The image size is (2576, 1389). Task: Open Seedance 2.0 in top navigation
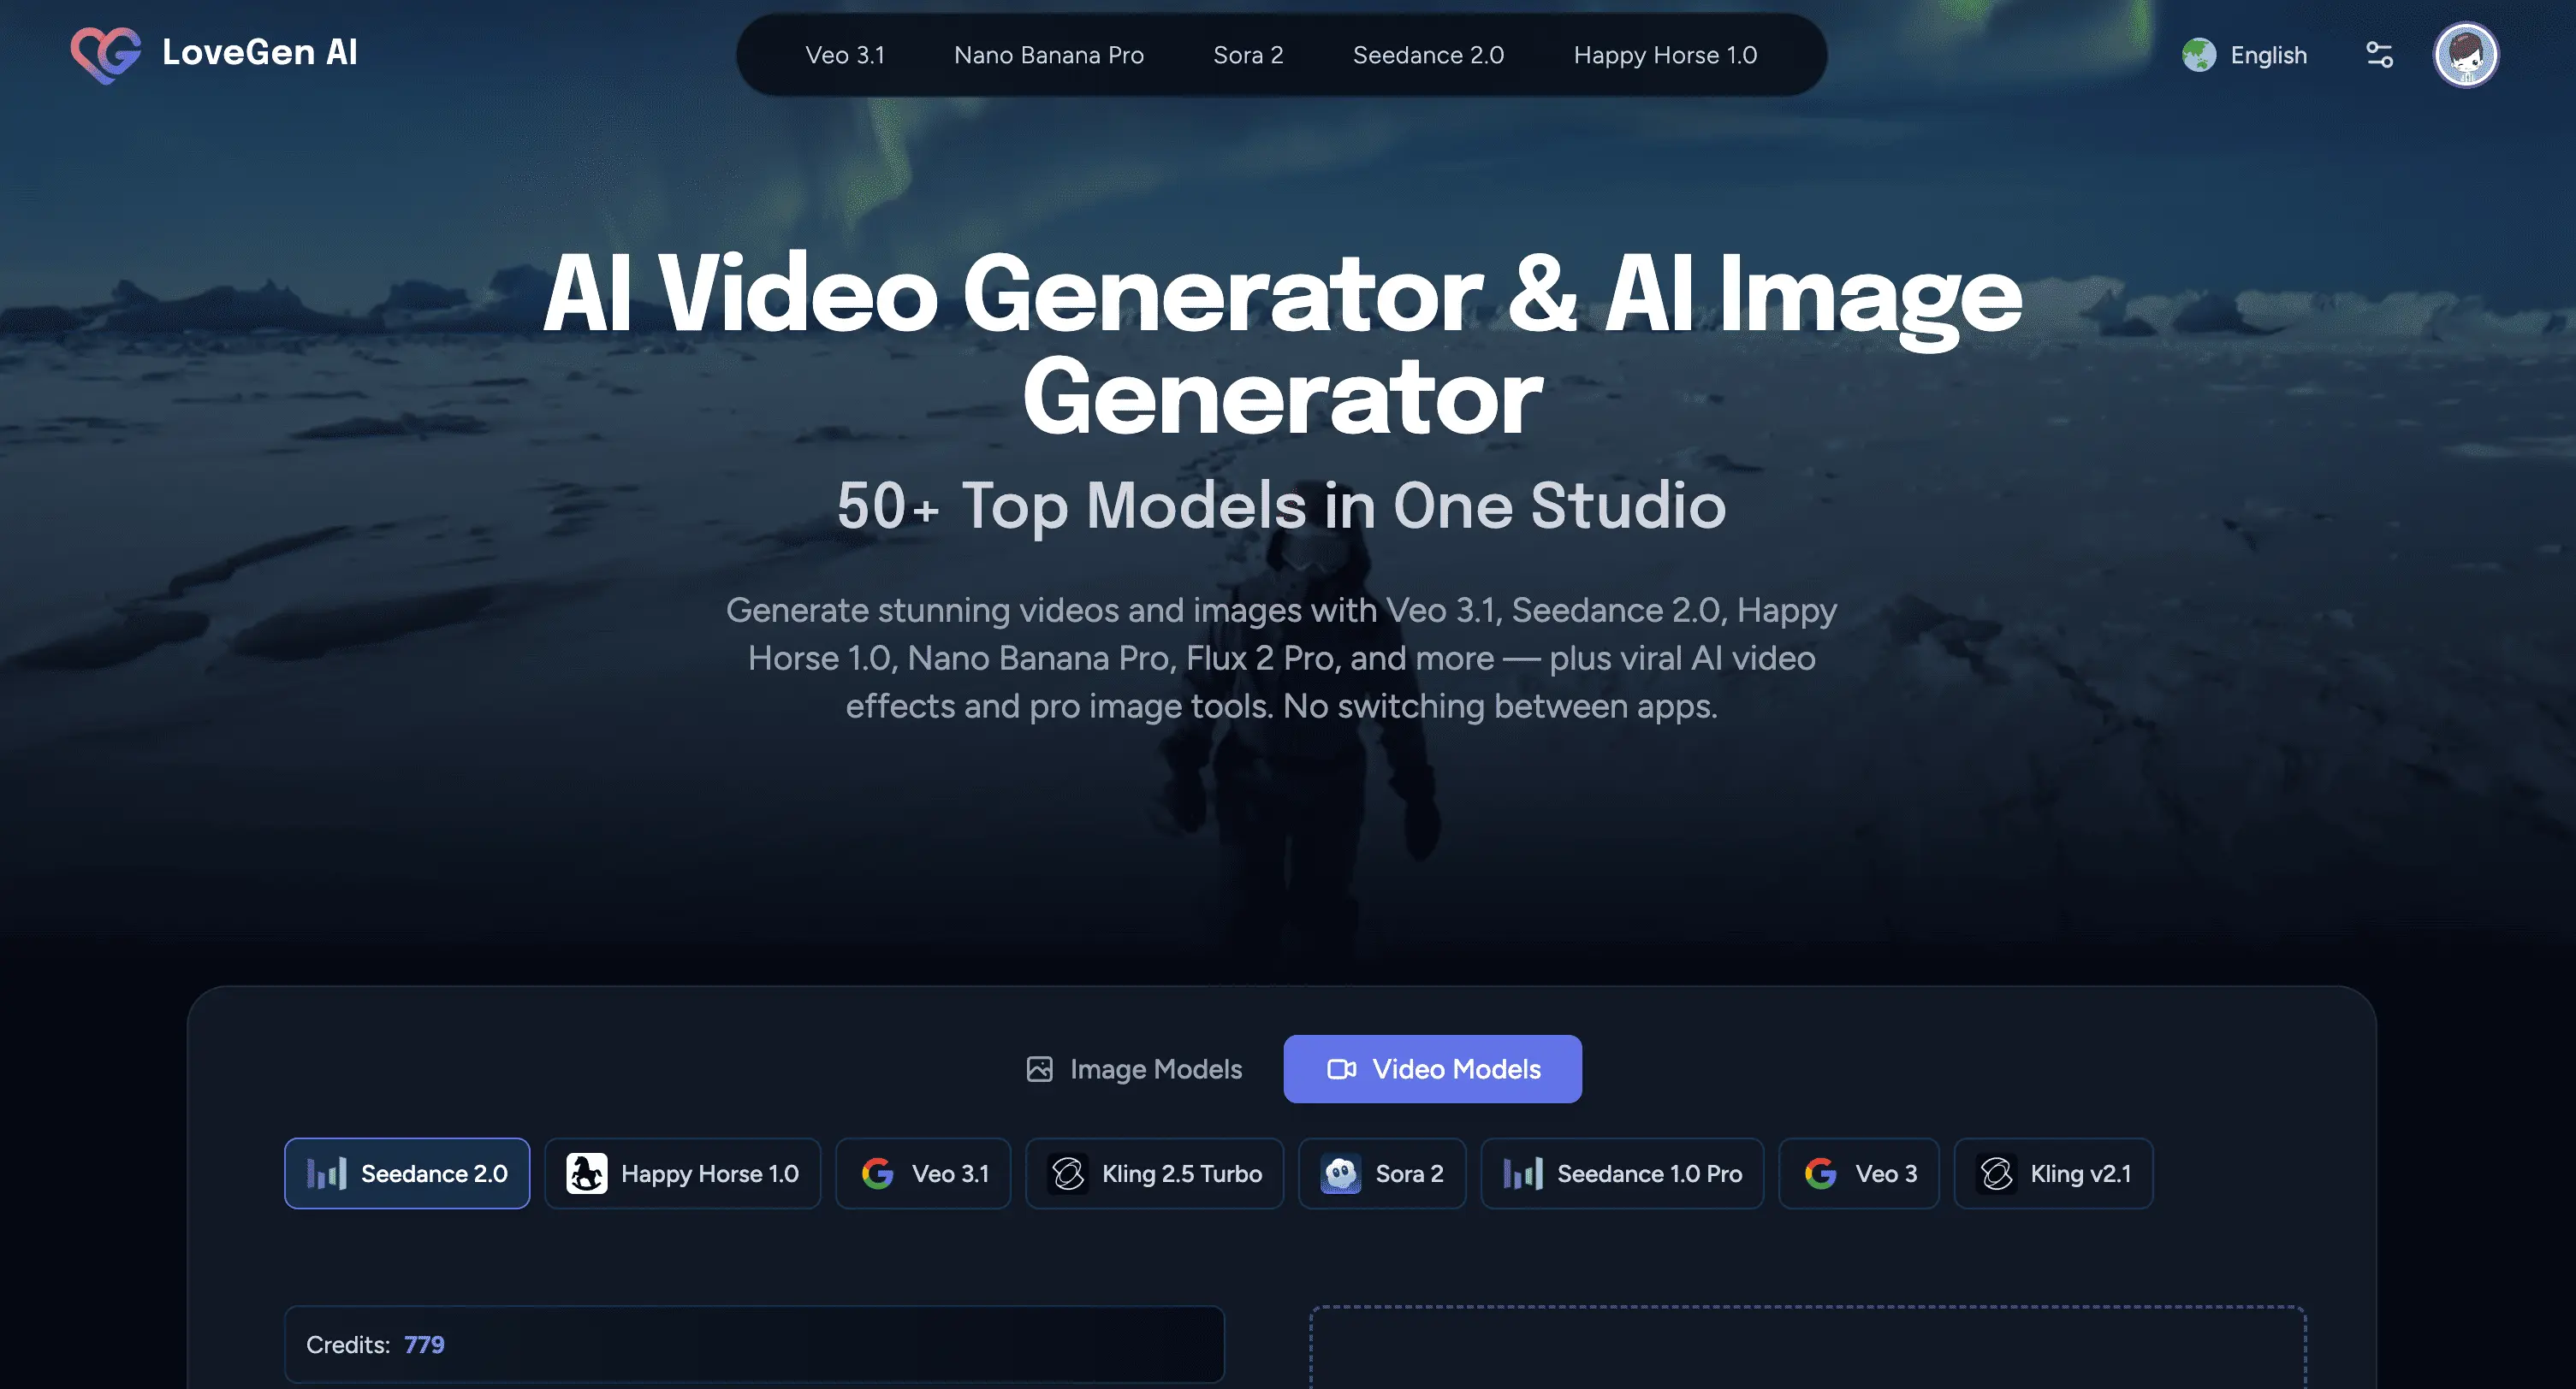[x=1427, y=55]
